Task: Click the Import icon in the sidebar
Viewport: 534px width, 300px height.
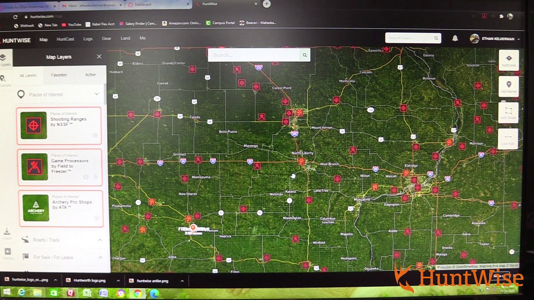Action: (x=7, y=233)
